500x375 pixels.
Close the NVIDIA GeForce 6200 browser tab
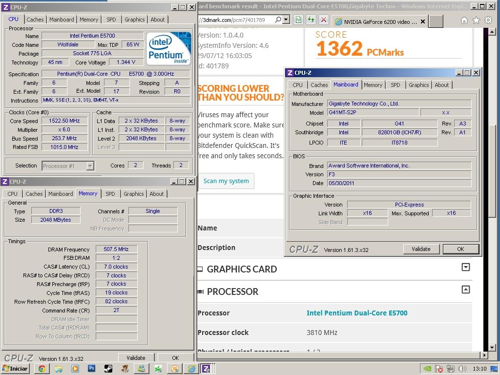pyautogui.click(x=422, y=21)
